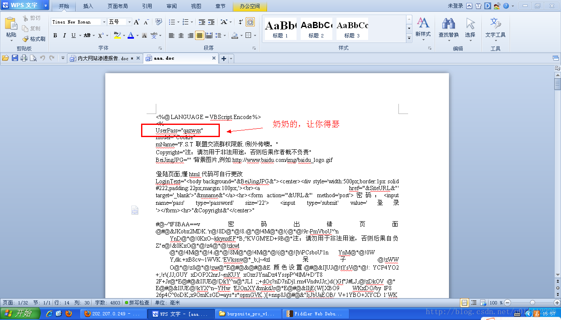Click the distributed alignment icon
Image resolution: width=561 pixels, height=320 pixels.
pyautogui.click(x=210, y=35)
